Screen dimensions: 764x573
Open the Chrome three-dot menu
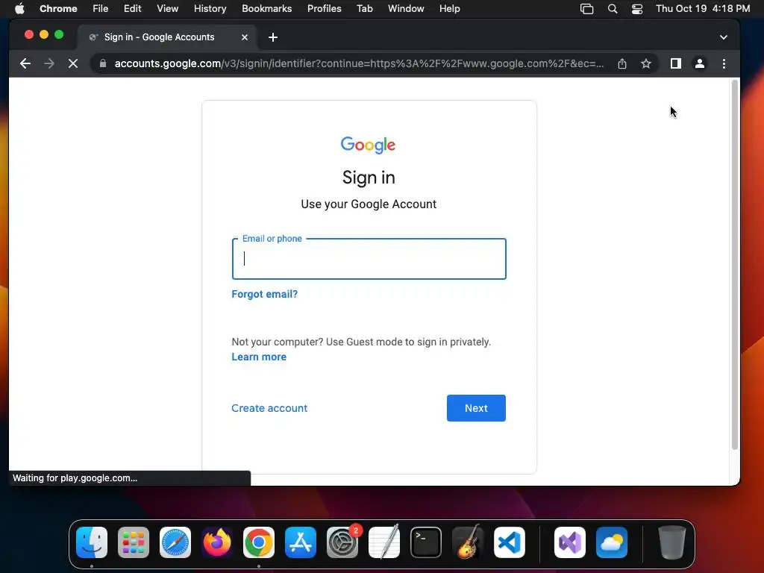coord(724,63)
